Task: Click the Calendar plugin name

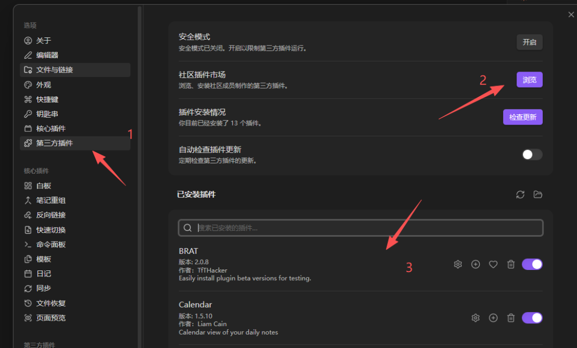Action: tap(196, 305)
